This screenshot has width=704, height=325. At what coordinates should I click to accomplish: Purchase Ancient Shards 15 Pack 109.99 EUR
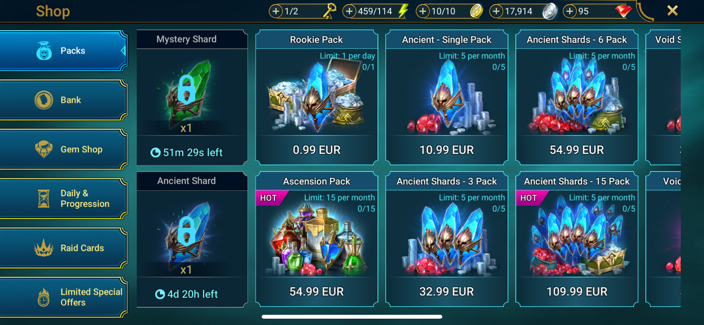(x=577, y=239)
